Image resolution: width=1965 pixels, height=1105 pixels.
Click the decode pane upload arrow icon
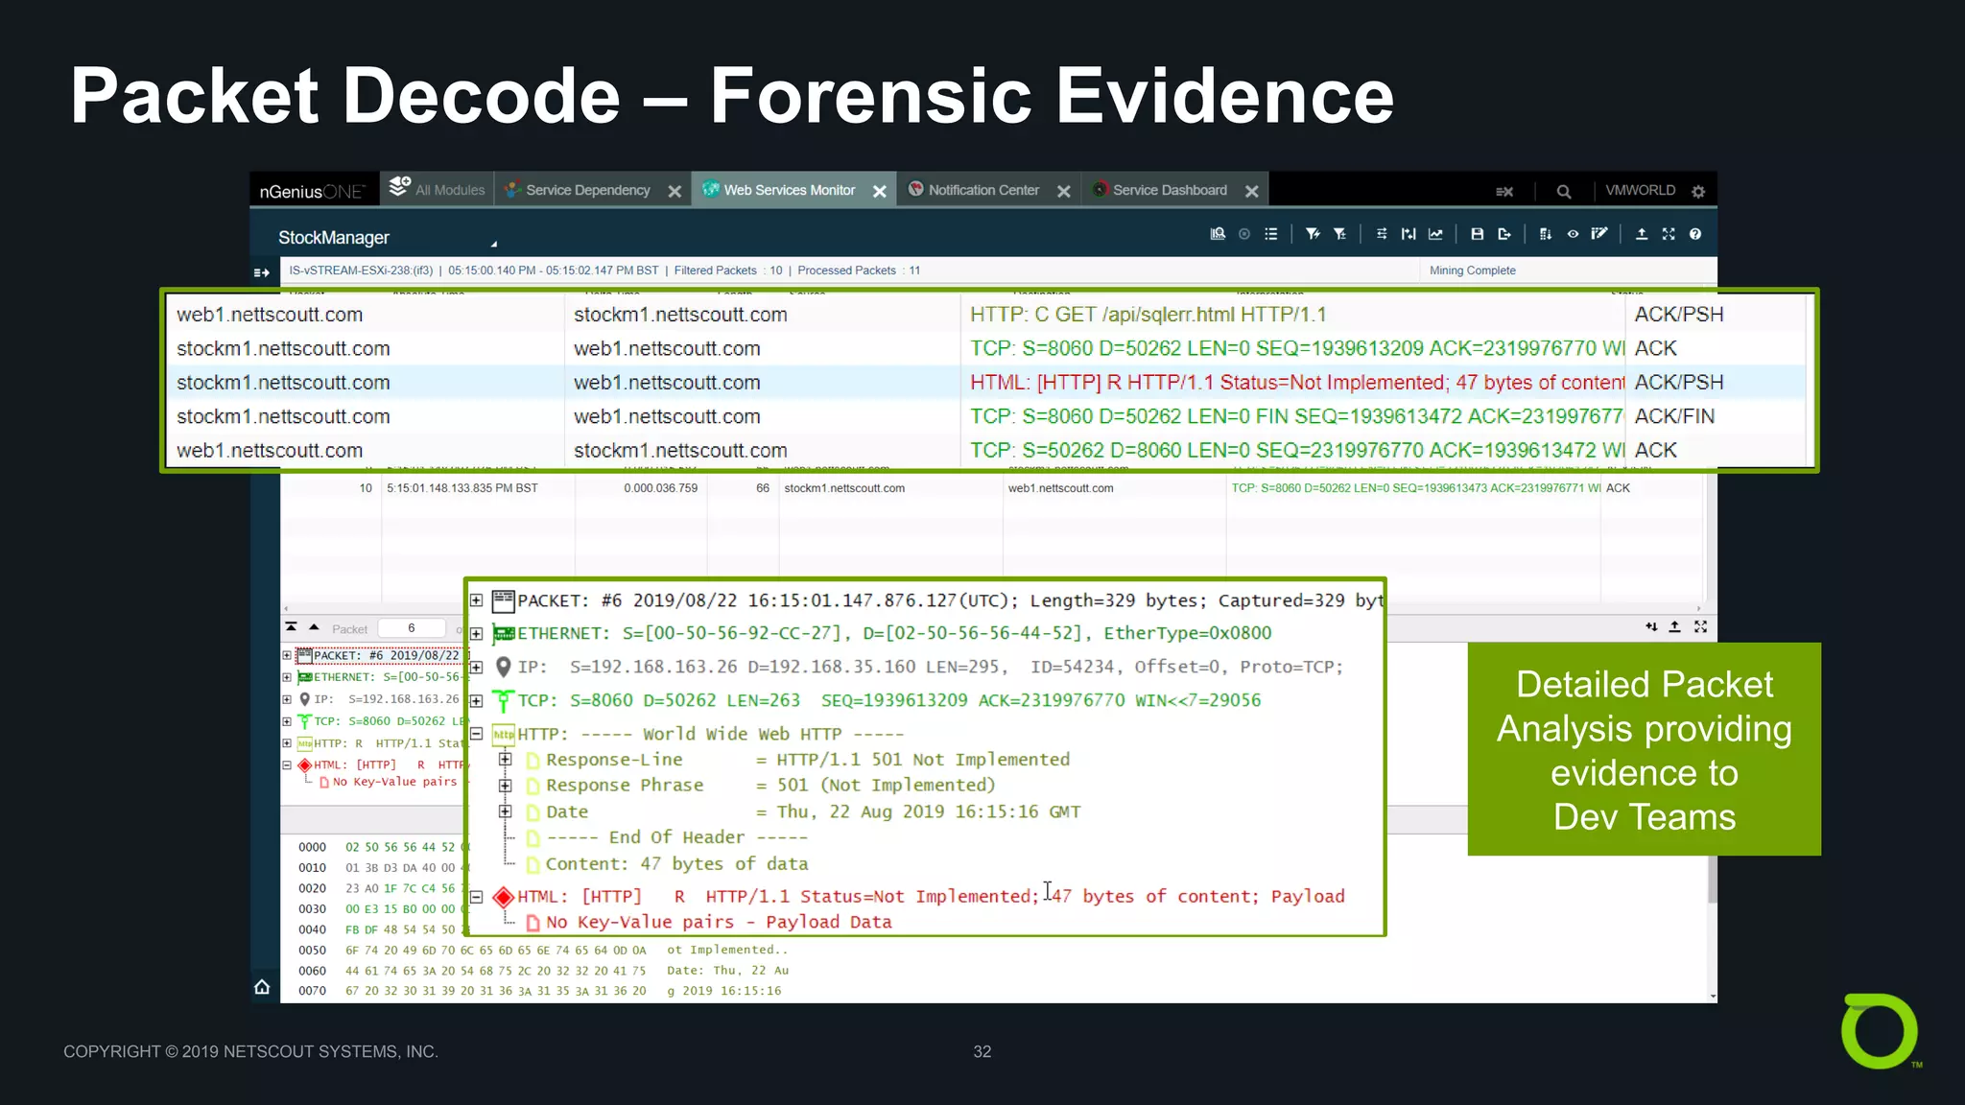pos(1674,626)
